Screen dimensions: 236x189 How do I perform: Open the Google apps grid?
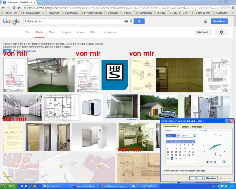coord(205,21)
